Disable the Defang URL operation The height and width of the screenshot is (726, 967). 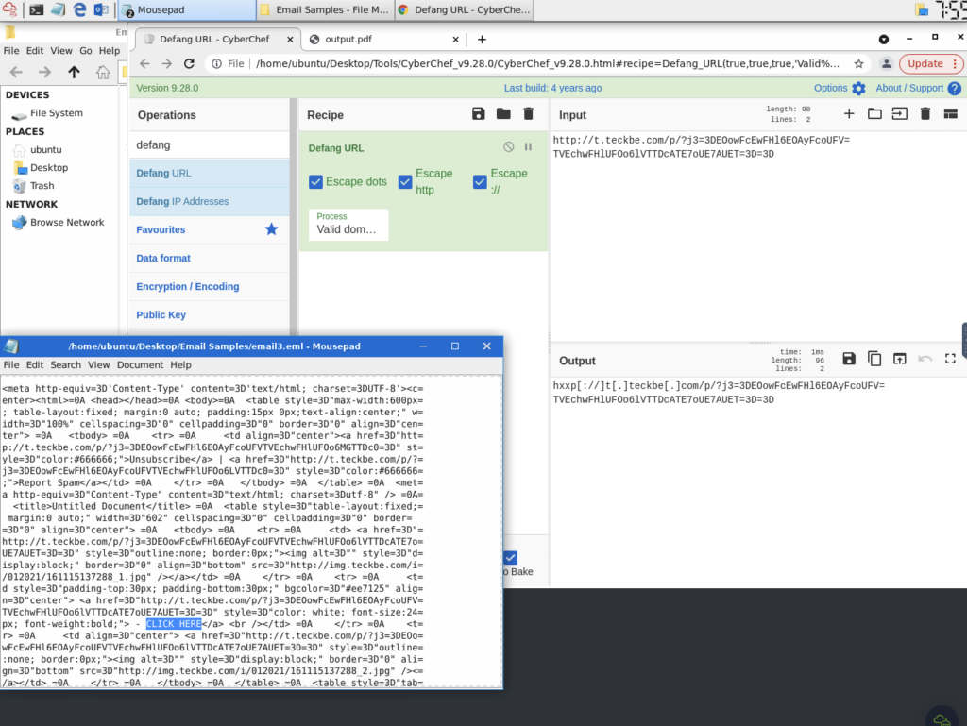click(508, 146)
